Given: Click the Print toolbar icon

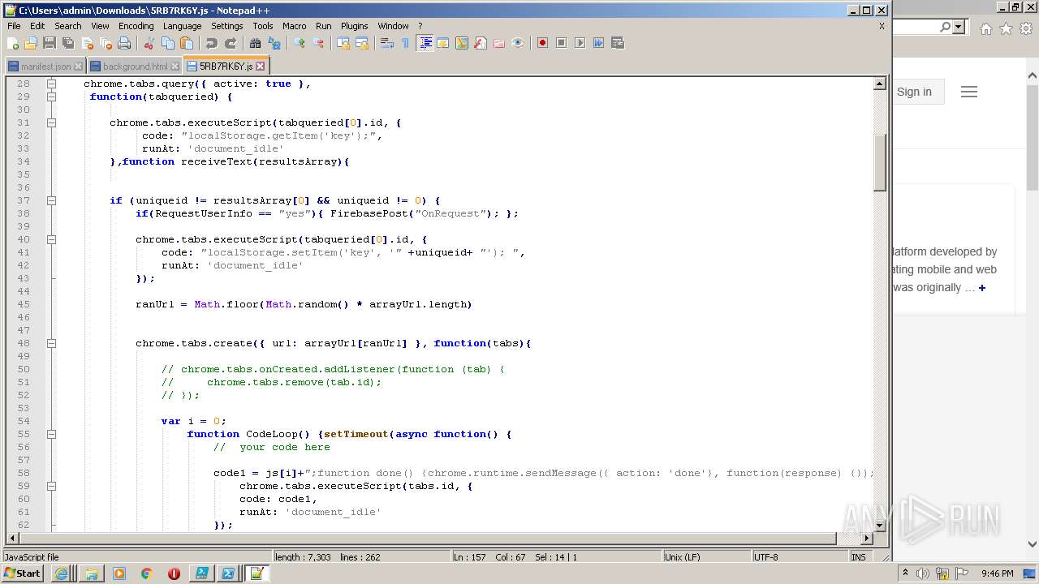Looking at the screenshot, I should point(123,43).
